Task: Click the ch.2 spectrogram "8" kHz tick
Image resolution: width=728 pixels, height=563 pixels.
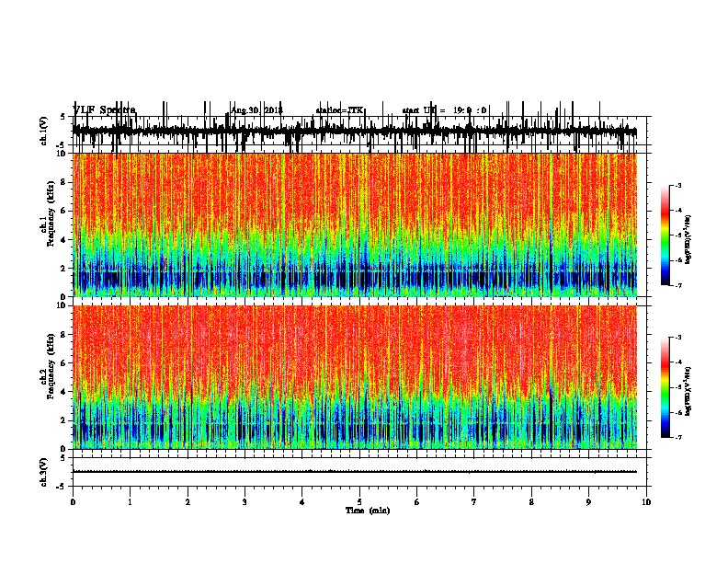Action: tap(63, 335)
